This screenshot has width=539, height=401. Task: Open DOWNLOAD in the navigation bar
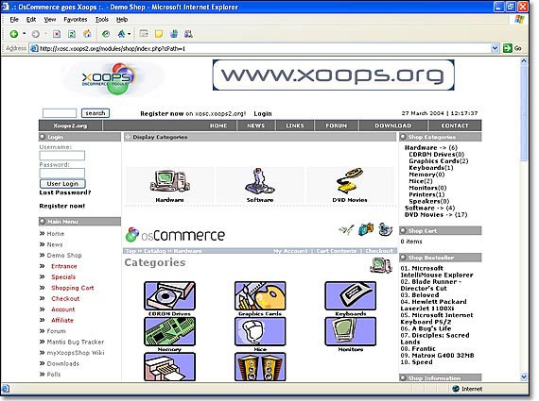click(393, 125)
